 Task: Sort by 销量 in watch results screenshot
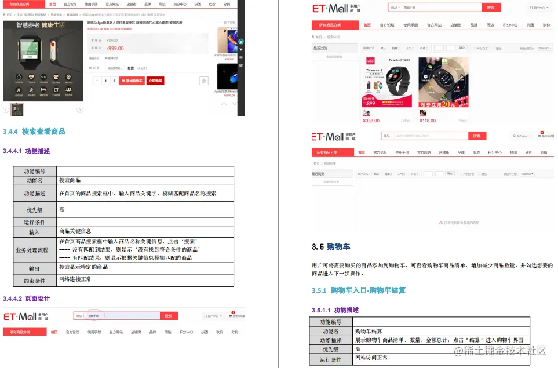(396, 48)
